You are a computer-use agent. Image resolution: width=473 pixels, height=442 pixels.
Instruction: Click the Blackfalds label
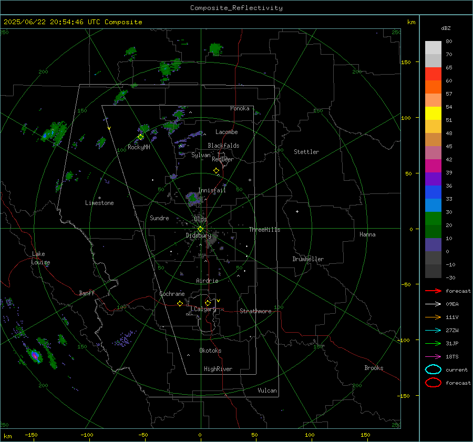[223, 146]
